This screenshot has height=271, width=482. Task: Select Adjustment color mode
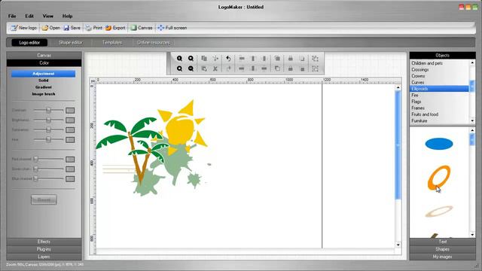[x=44, y=74]
